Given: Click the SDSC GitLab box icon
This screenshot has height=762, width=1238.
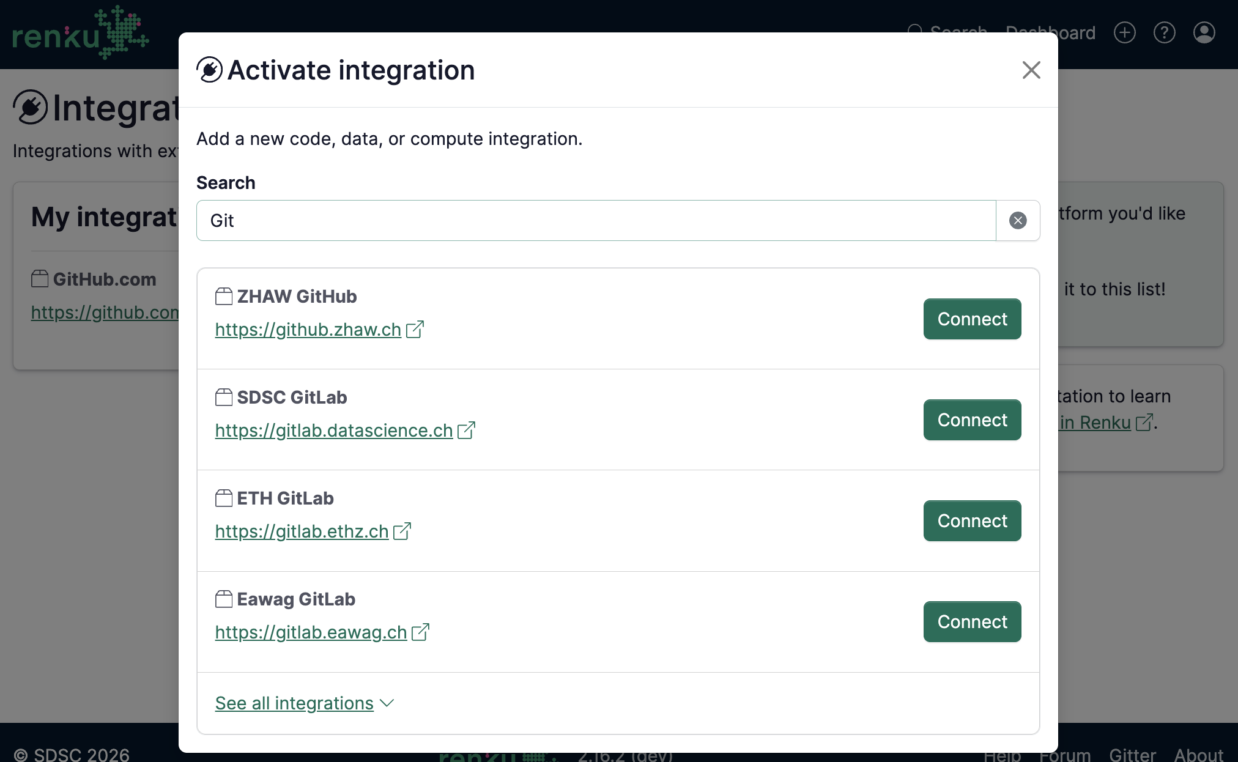Looking at the screenshot, I should (x=224, y=398).
